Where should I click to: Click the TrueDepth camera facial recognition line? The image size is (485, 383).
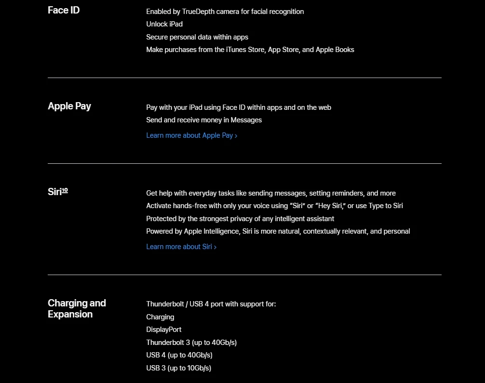point(225,12)
